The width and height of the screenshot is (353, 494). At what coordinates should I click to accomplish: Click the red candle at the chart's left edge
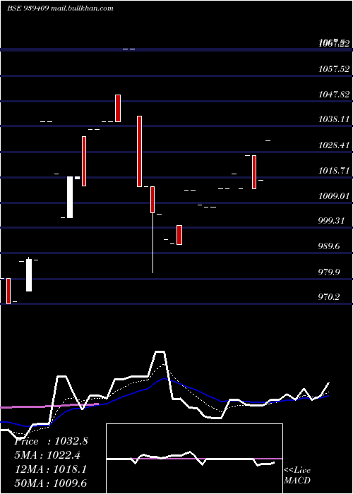(8, 291)
